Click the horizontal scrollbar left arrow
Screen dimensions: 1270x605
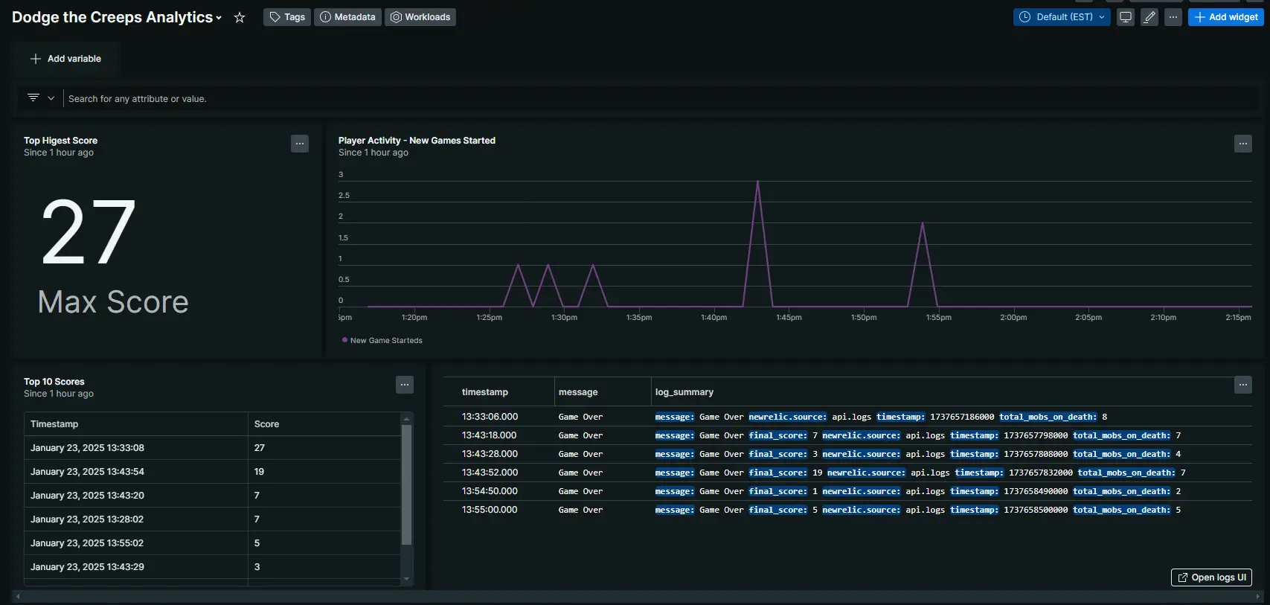coord(18,596)
